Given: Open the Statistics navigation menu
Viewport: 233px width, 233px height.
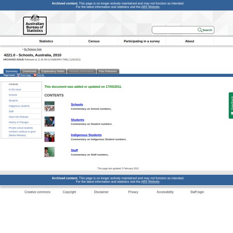Looking at the screenshot, I should 46,41.
